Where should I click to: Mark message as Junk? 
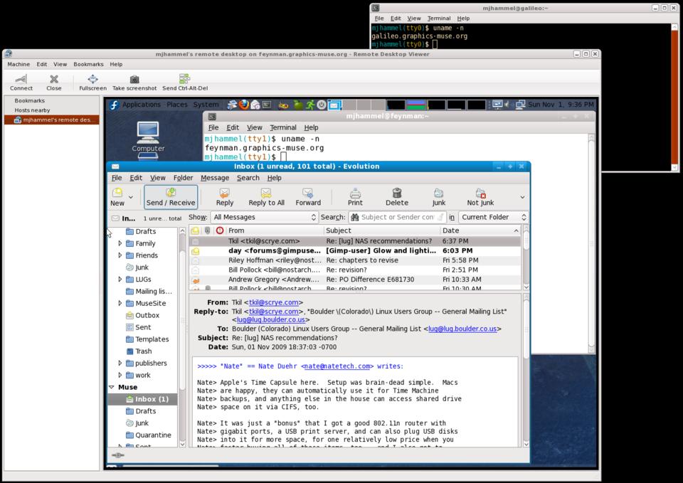pyautogui.click(x=439, y=197)
